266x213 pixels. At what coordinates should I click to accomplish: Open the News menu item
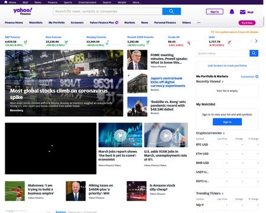pos(145,22)
